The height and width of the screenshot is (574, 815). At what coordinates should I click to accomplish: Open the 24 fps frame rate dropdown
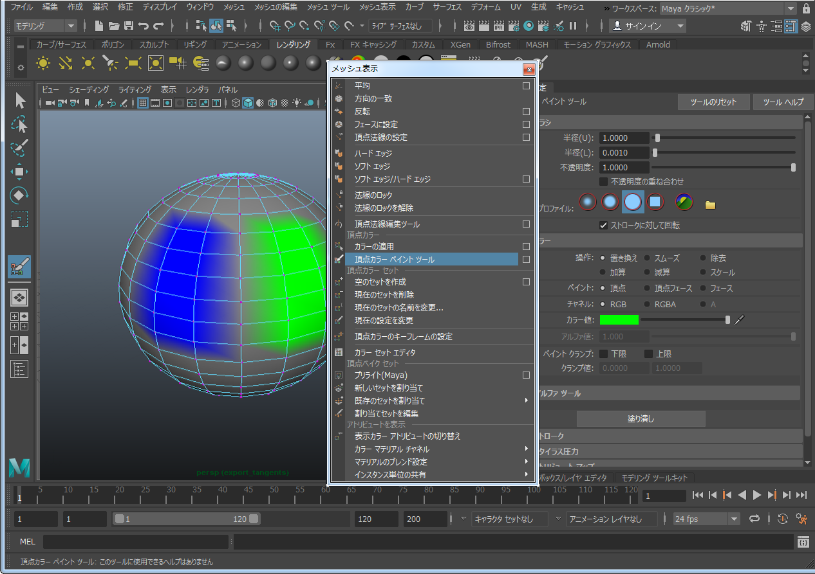734,519
